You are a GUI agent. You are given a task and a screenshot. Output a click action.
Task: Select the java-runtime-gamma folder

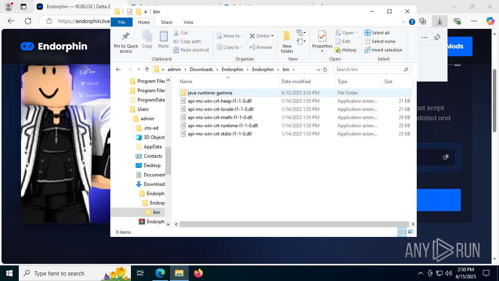(210, 93)
